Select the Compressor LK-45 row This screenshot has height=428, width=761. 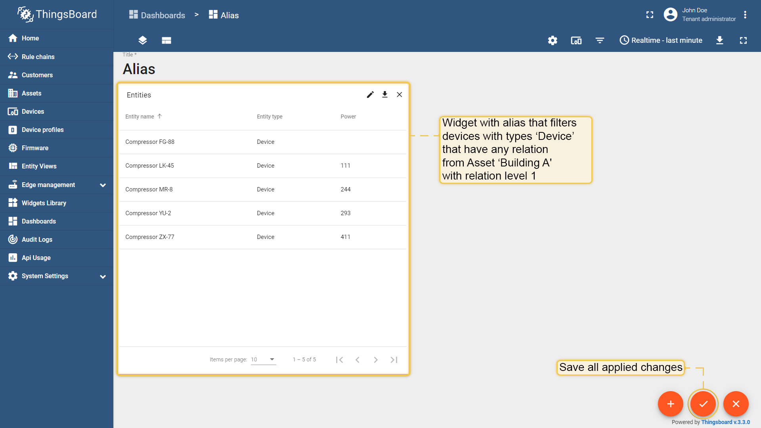(x=263, y=166)
